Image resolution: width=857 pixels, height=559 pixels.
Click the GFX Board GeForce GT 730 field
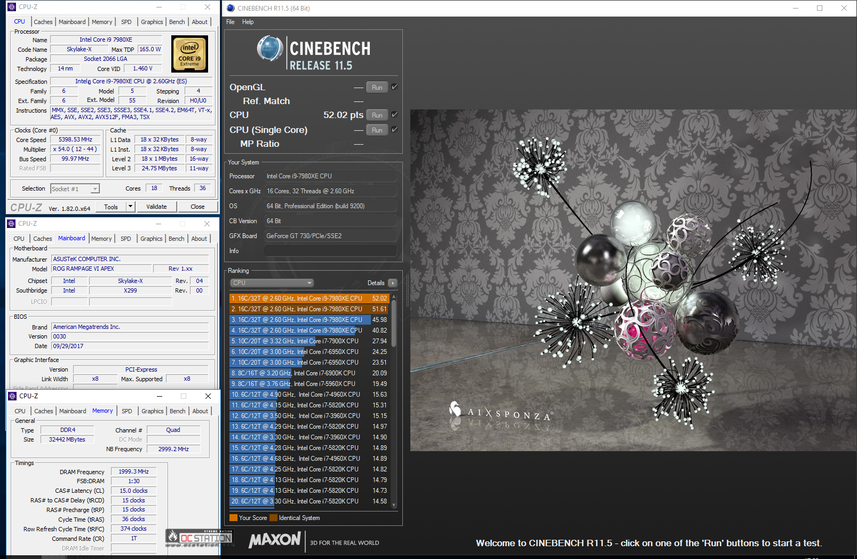pos(330,236)
